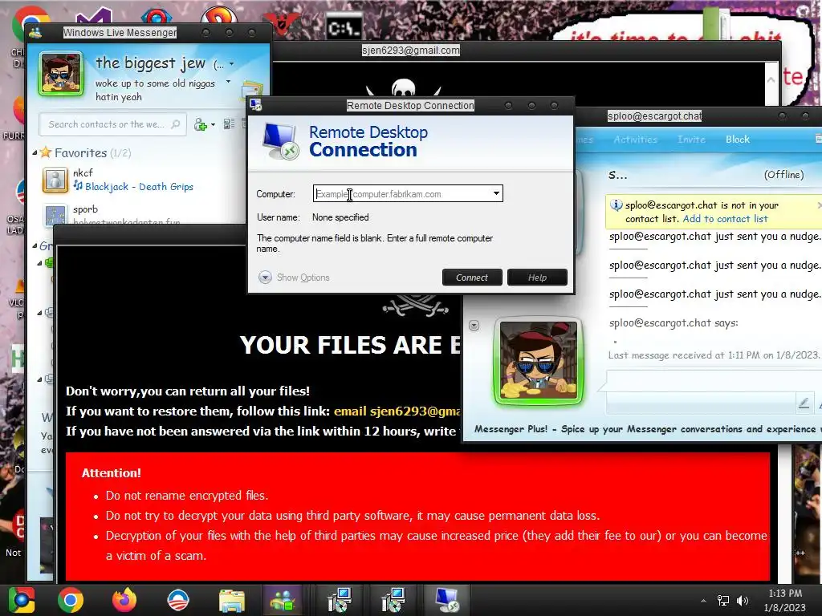Open the Computer combo box dropdown arrow
The image size is (822, 616).
tap(496, 193)
